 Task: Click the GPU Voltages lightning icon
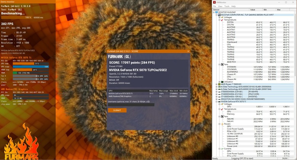tap(222, 104)
